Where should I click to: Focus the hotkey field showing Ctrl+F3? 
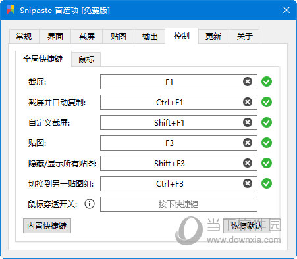pyautogui.click(x=178, y=183)
